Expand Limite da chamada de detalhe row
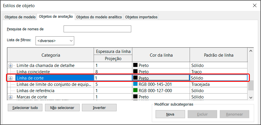Viewport: 261px width, 125px height. click(x=11, y=66)
